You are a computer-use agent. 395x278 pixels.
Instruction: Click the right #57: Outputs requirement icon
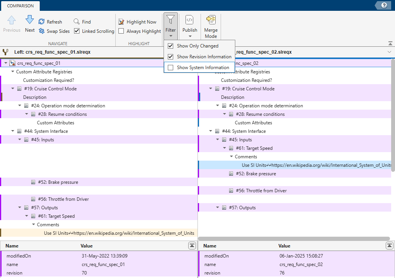[x=224, y=208]
